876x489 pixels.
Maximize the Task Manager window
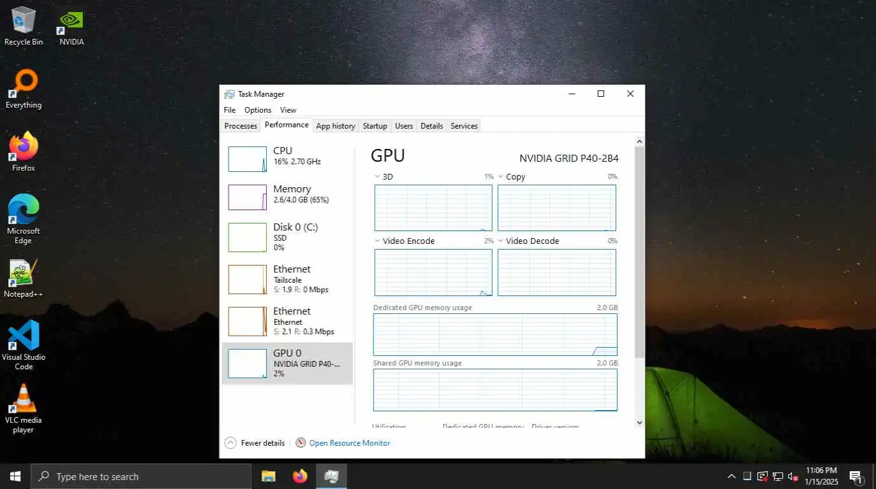coord(600,94)
